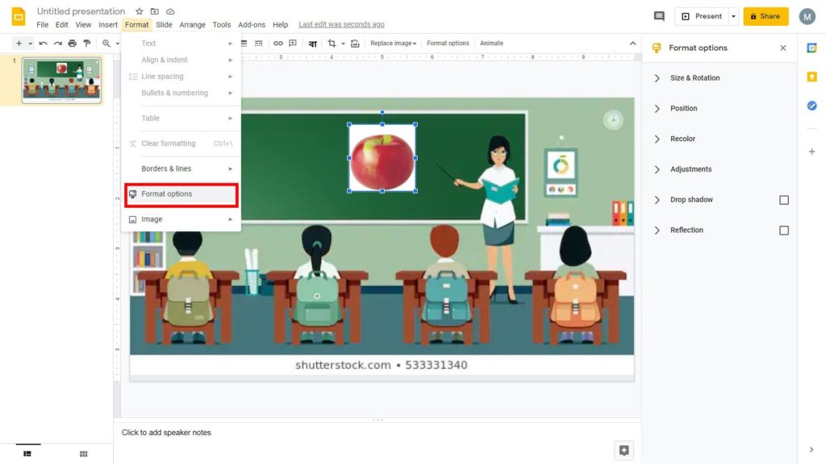Open the Calendar side panel icon

811,48
